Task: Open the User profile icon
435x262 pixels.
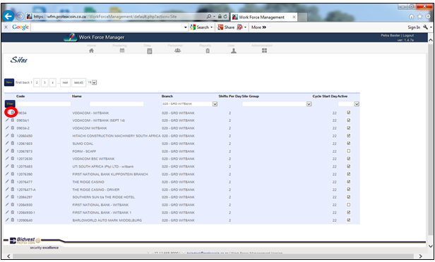Action: tap(234, 51)
